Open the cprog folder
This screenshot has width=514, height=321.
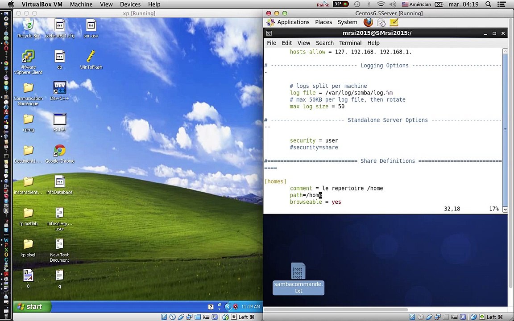coord(28,123)
